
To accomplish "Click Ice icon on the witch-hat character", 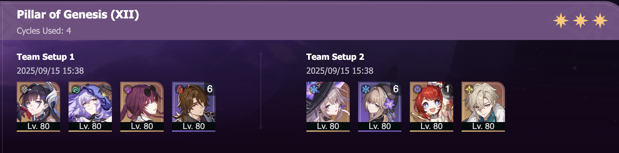I will pyautogui.click(x=313, y=89).
